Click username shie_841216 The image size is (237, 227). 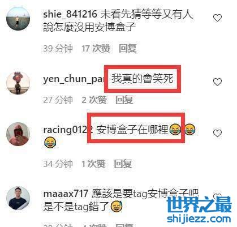[70, 14]
